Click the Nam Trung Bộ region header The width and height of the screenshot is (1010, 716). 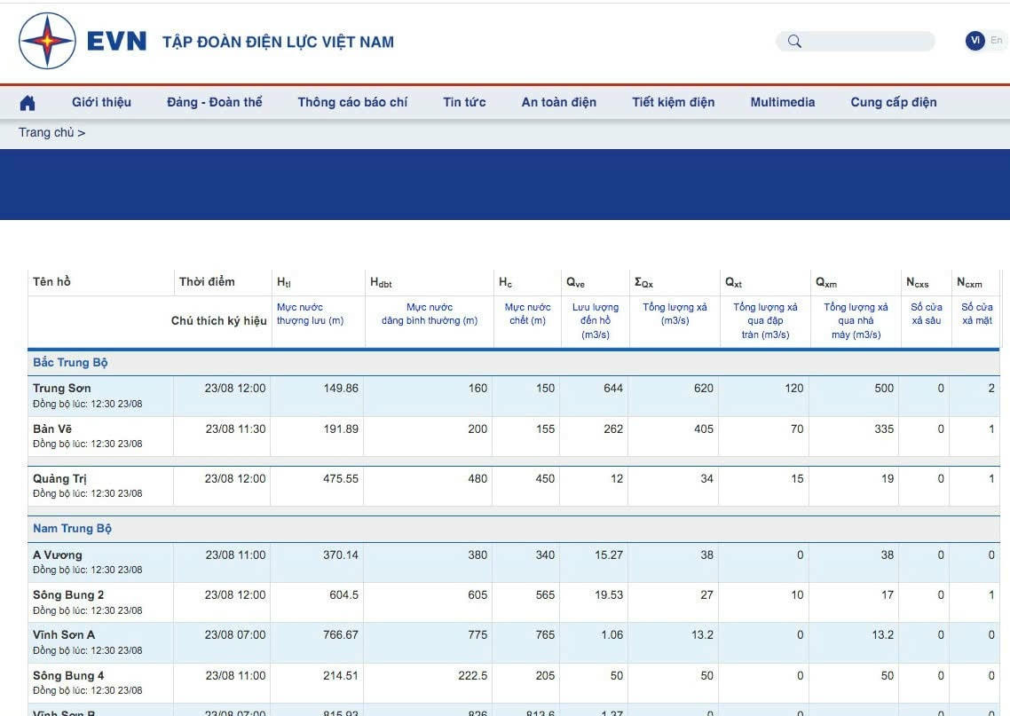tap(72, 528)
